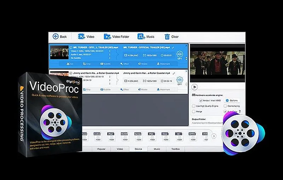Image resolution: width=283 pixels, height=180 pixels.
Task: Open Watermark tool for Mr. Turner trailer
Action: 163,64
